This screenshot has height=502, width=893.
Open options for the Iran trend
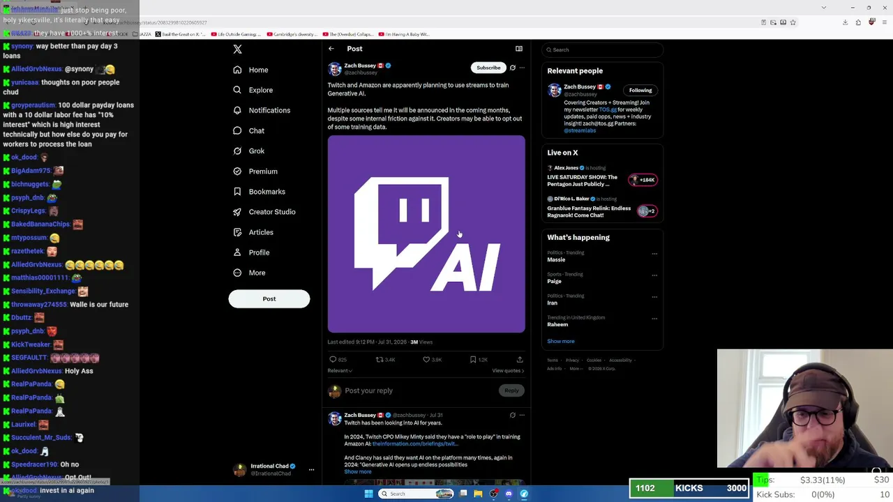click(x=654, y=297)
